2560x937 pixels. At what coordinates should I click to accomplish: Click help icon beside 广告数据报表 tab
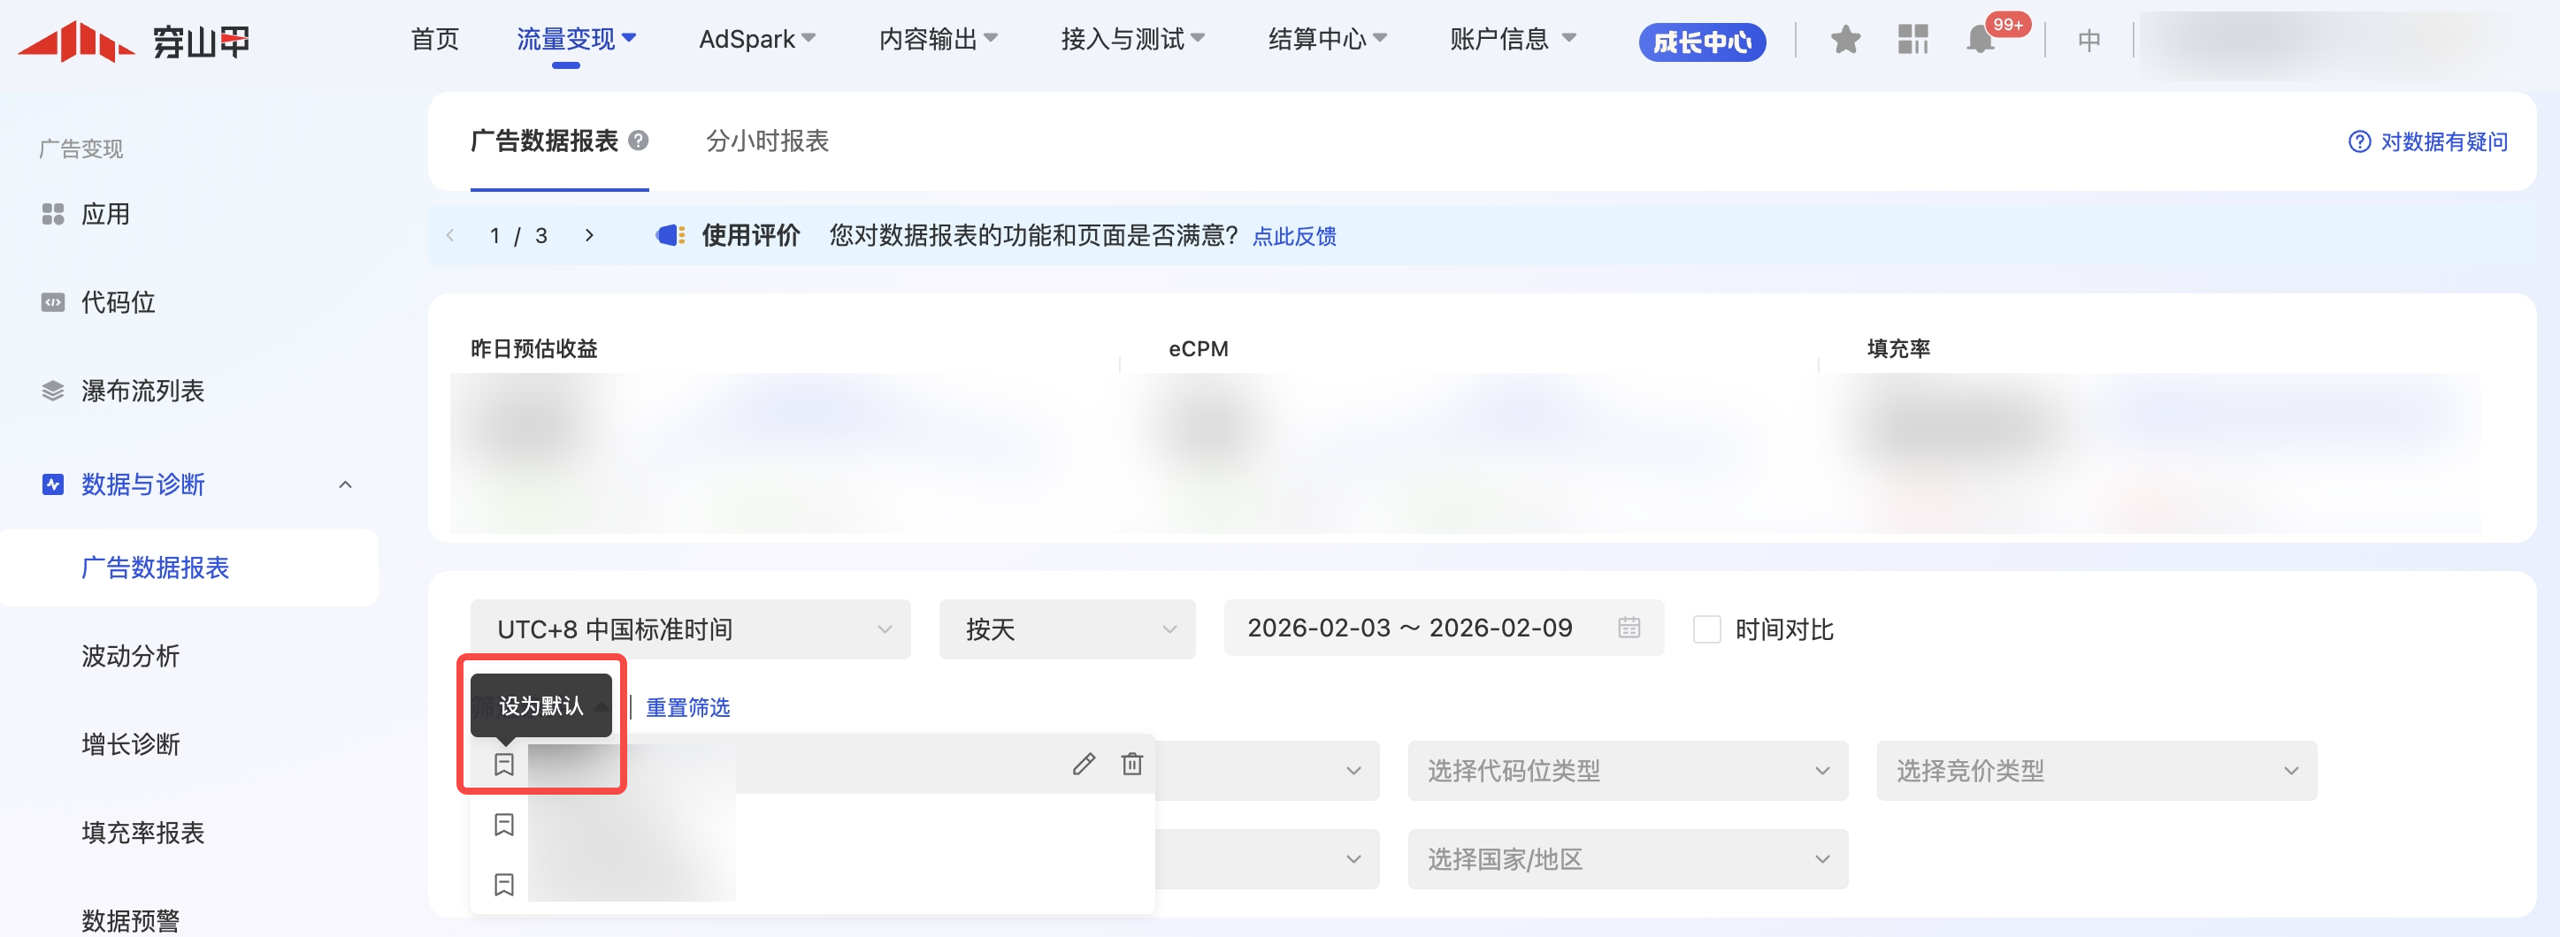coord(639,141)
